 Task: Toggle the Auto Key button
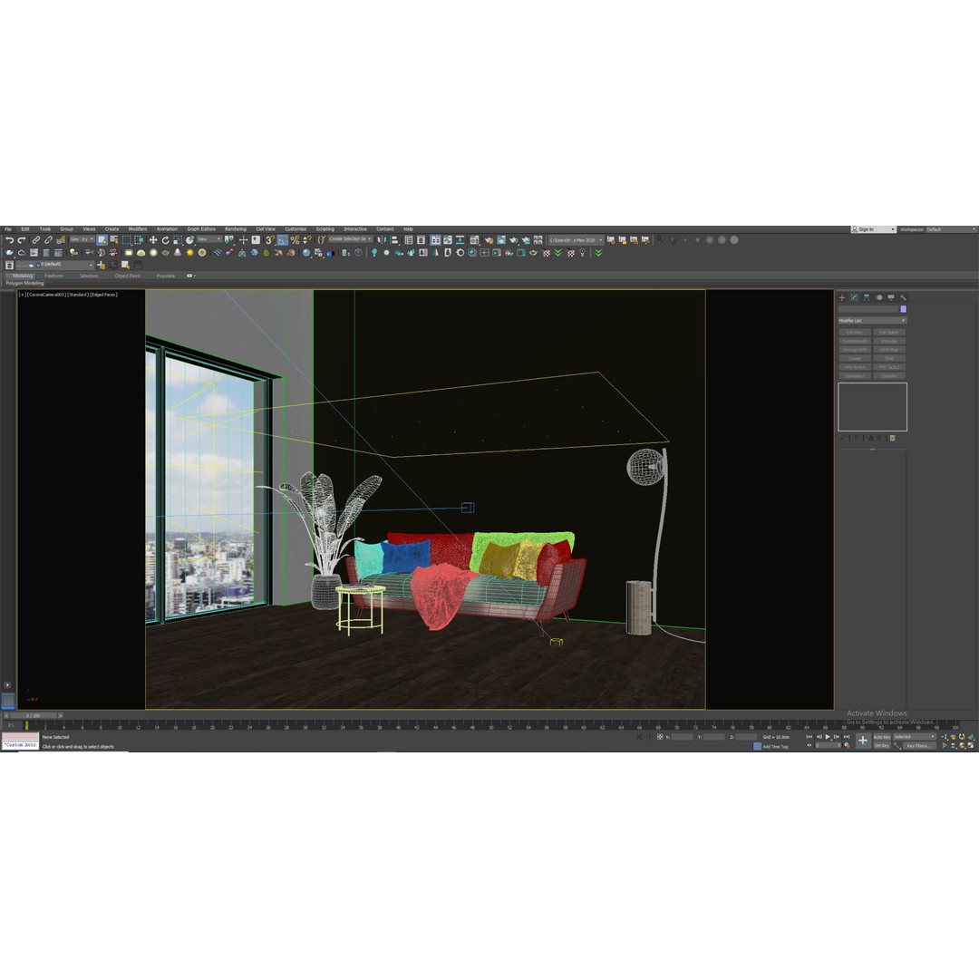click(882, 737)
